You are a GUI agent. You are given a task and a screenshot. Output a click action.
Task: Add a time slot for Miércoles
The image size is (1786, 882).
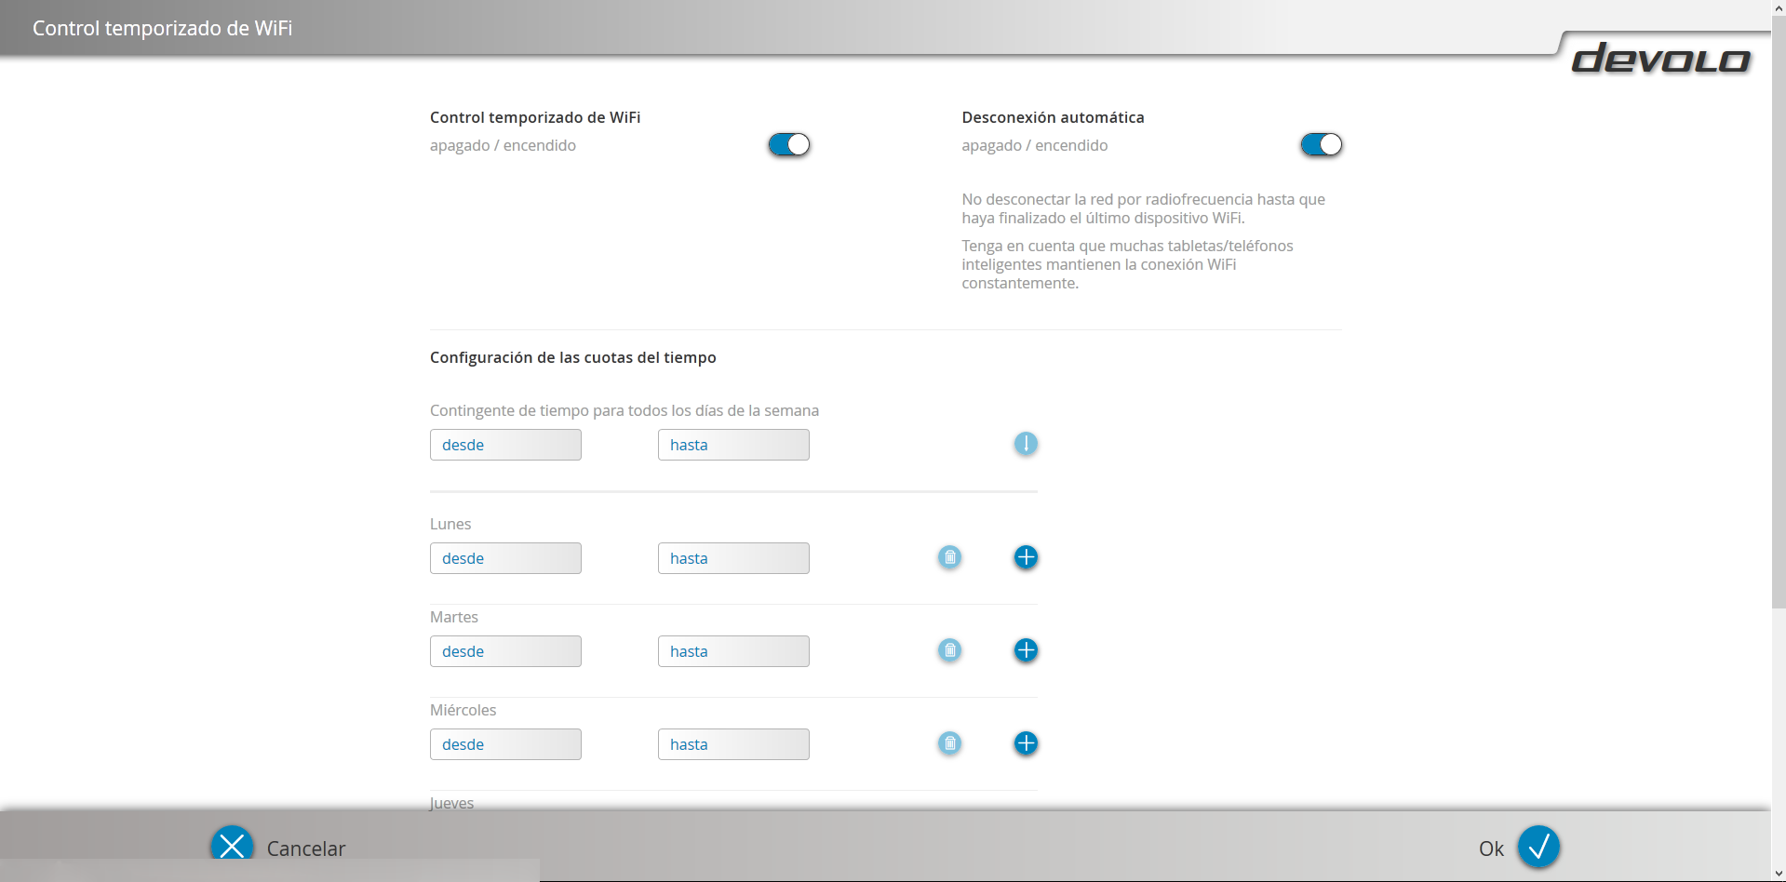1026,744
